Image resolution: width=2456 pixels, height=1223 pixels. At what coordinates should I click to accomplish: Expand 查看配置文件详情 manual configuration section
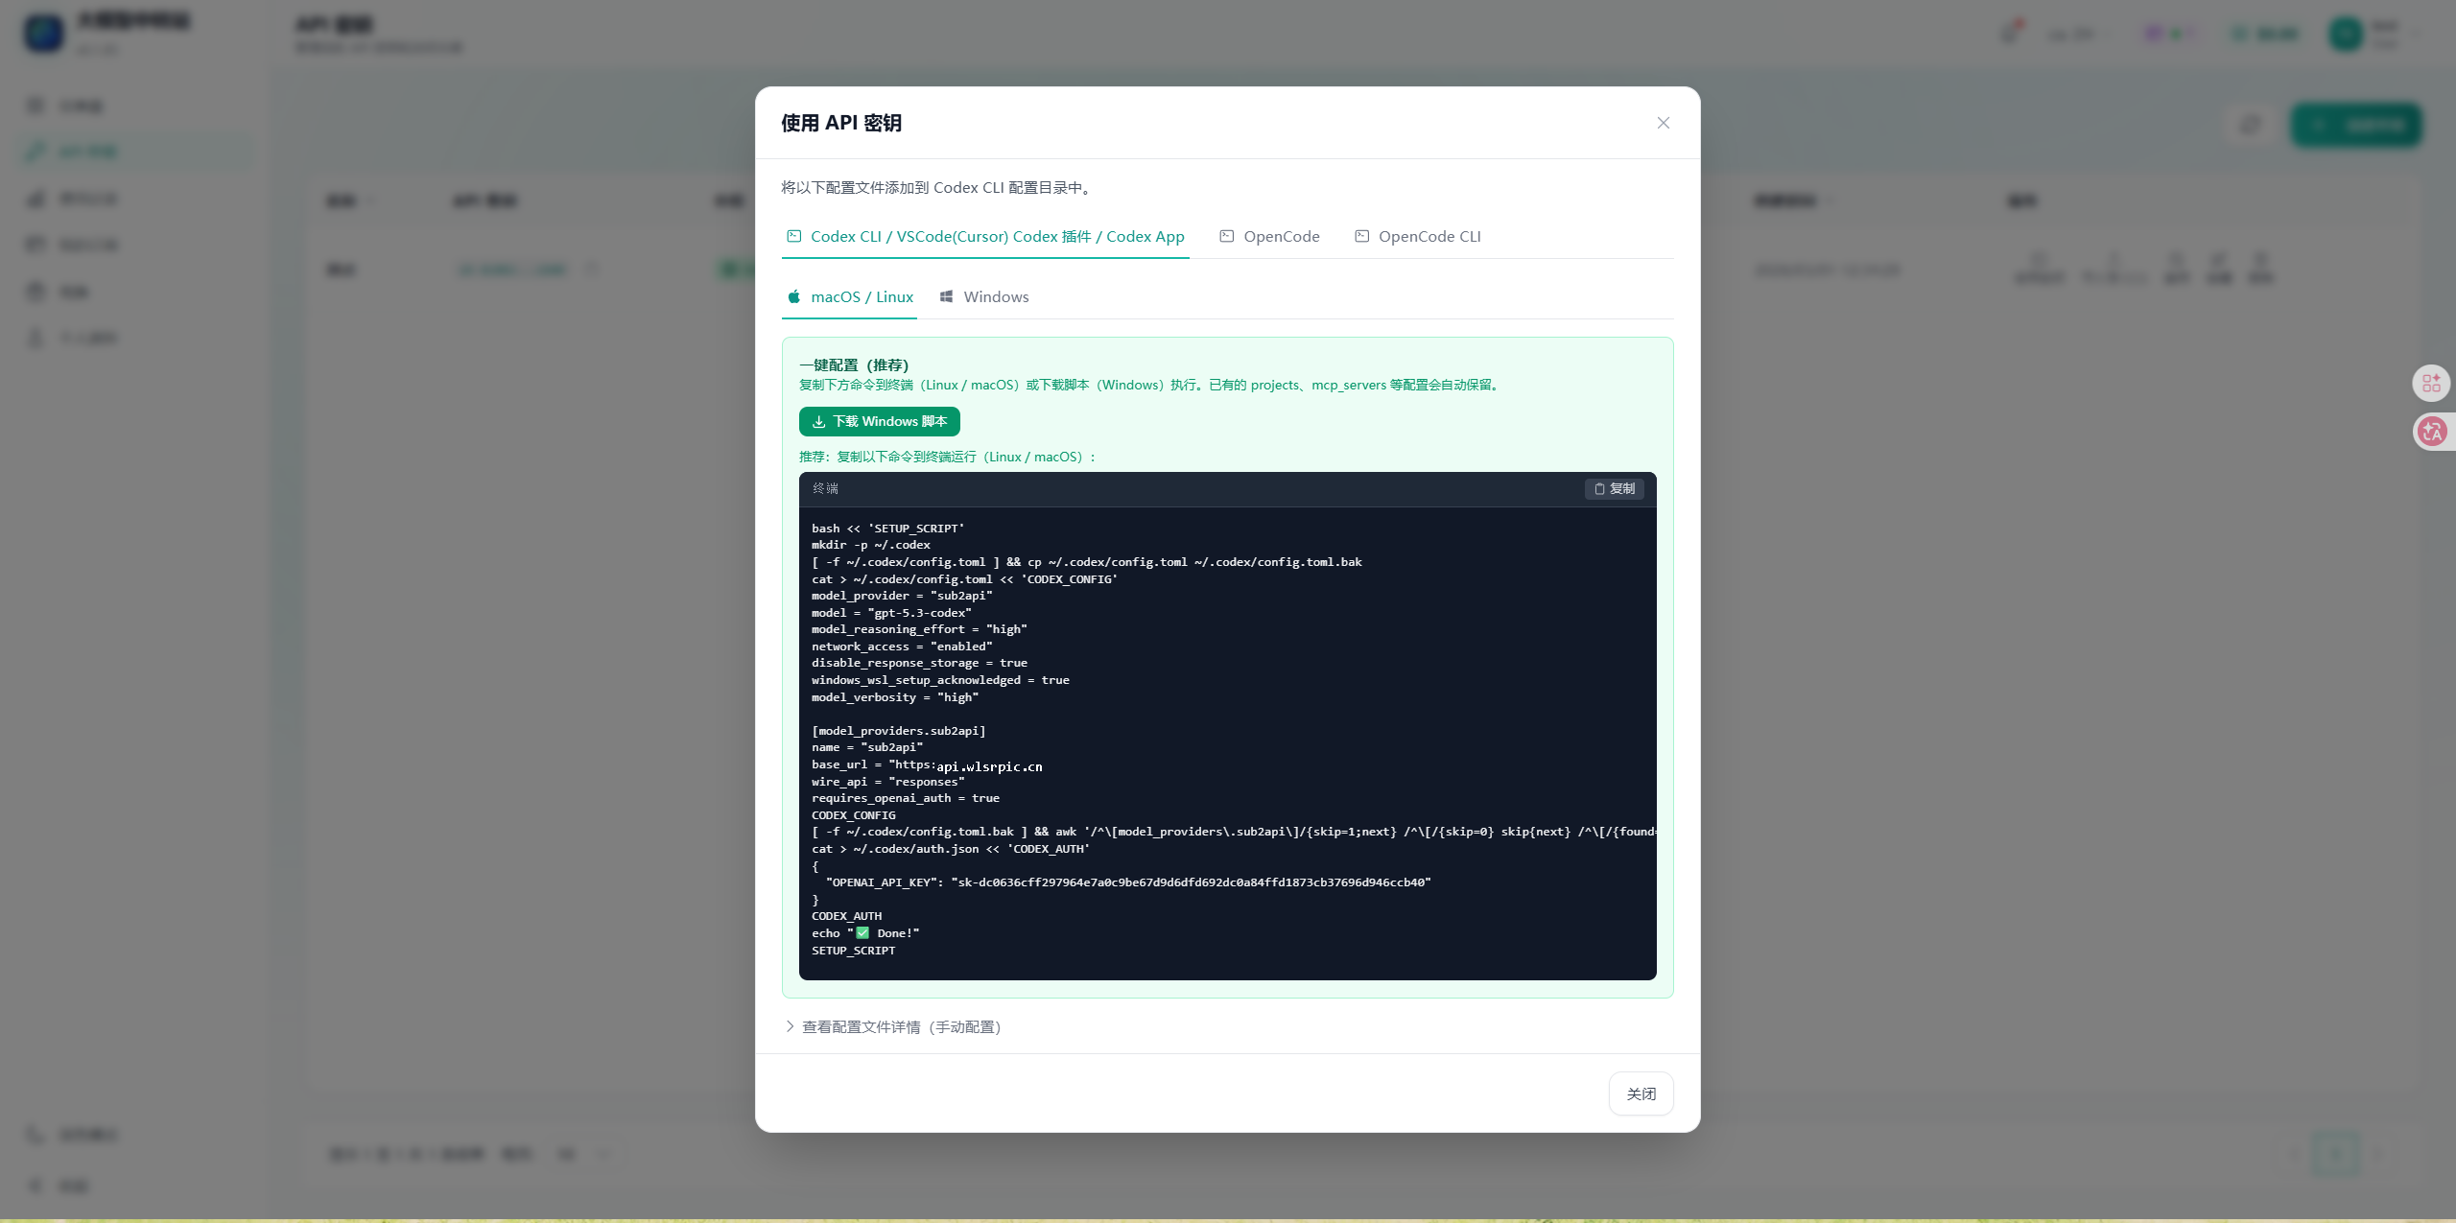[892, 1026]
